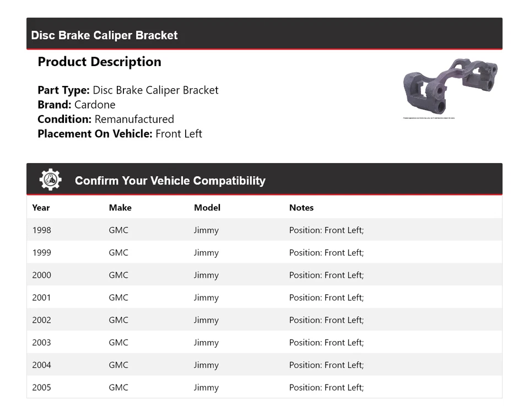Select the 2004 row's Jimmy model cell
The width and height of the screenshot is (529, 416).
[x=206, y=365]
